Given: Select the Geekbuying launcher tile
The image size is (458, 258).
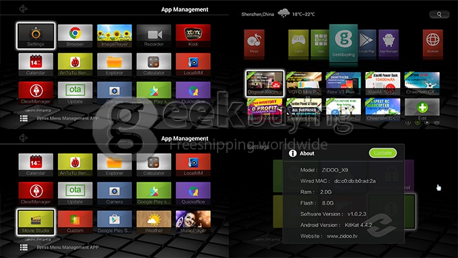Looking at the screenshot, I should click(343, 43).
